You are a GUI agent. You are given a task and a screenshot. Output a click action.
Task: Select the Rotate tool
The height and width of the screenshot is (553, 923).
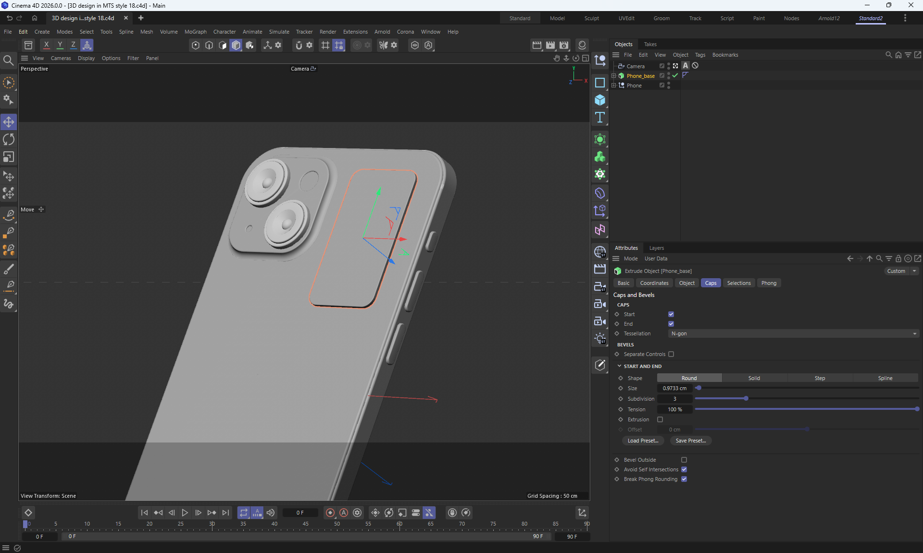click(9, 140)
